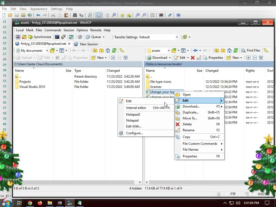Click the remote Back navigation arrow

click(x=195, y=50)
